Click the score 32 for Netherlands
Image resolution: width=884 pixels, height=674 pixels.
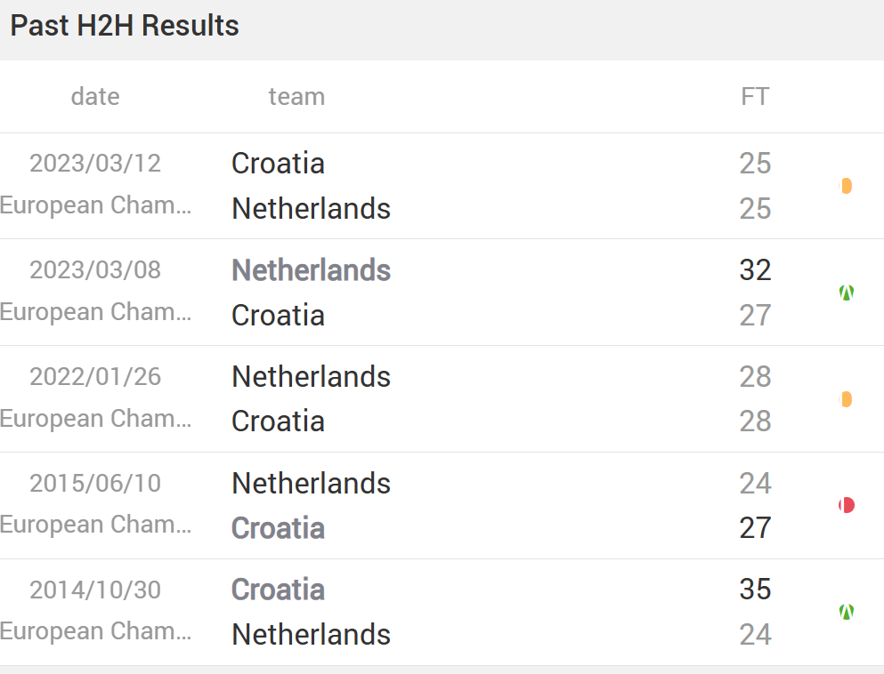756,270
